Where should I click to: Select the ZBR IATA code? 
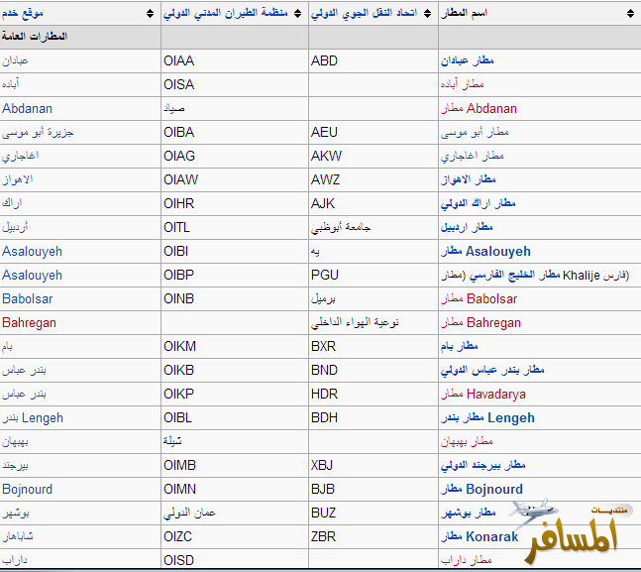(x=323, y=536)
